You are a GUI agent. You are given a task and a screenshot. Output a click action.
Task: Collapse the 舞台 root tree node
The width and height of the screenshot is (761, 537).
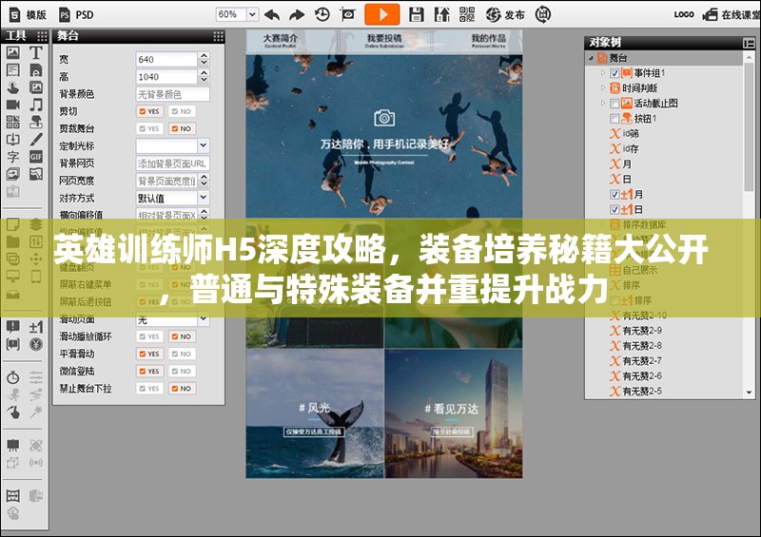pyautogui.click(x=591, y=58)
